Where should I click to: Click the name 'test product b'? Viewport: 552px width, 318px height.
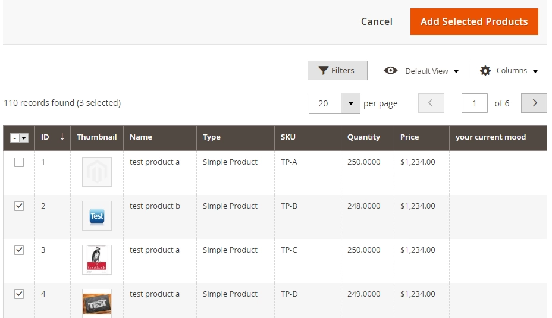point(155,206)
